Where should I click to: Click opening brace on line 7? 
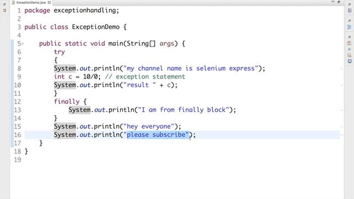(x=55, y=60)
